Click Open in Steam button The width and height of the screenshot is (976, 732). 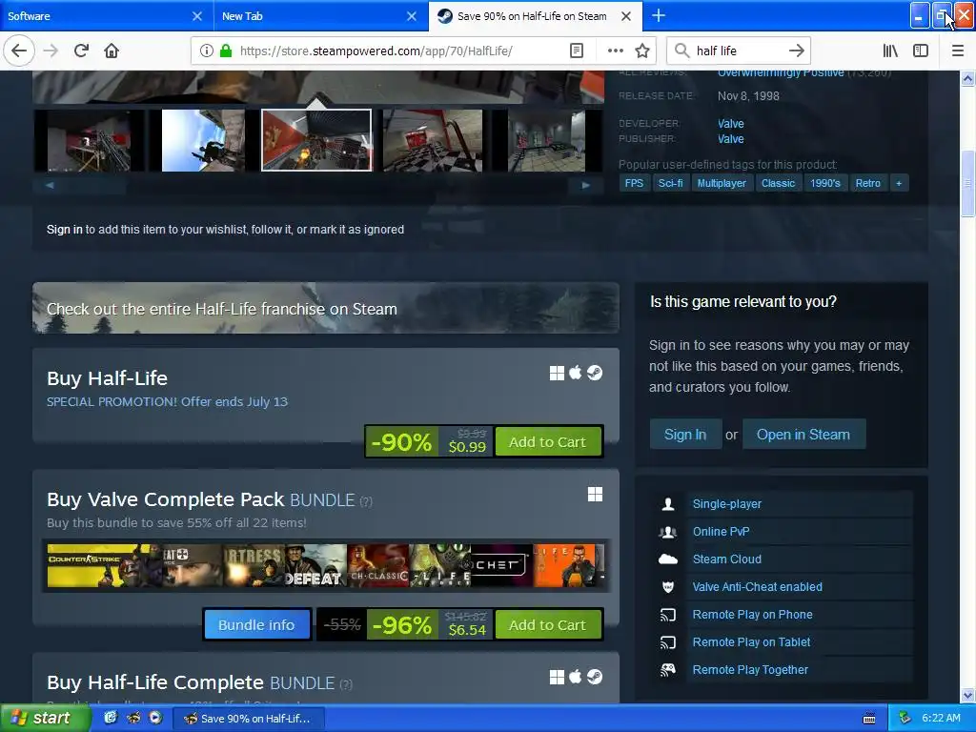tap(803, 435)
